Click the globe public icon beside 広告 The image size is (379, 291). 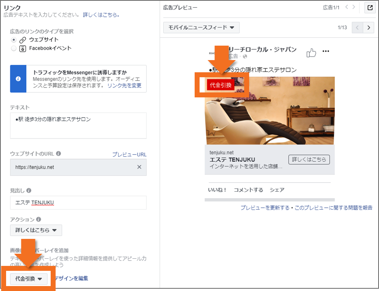(245, 56)
